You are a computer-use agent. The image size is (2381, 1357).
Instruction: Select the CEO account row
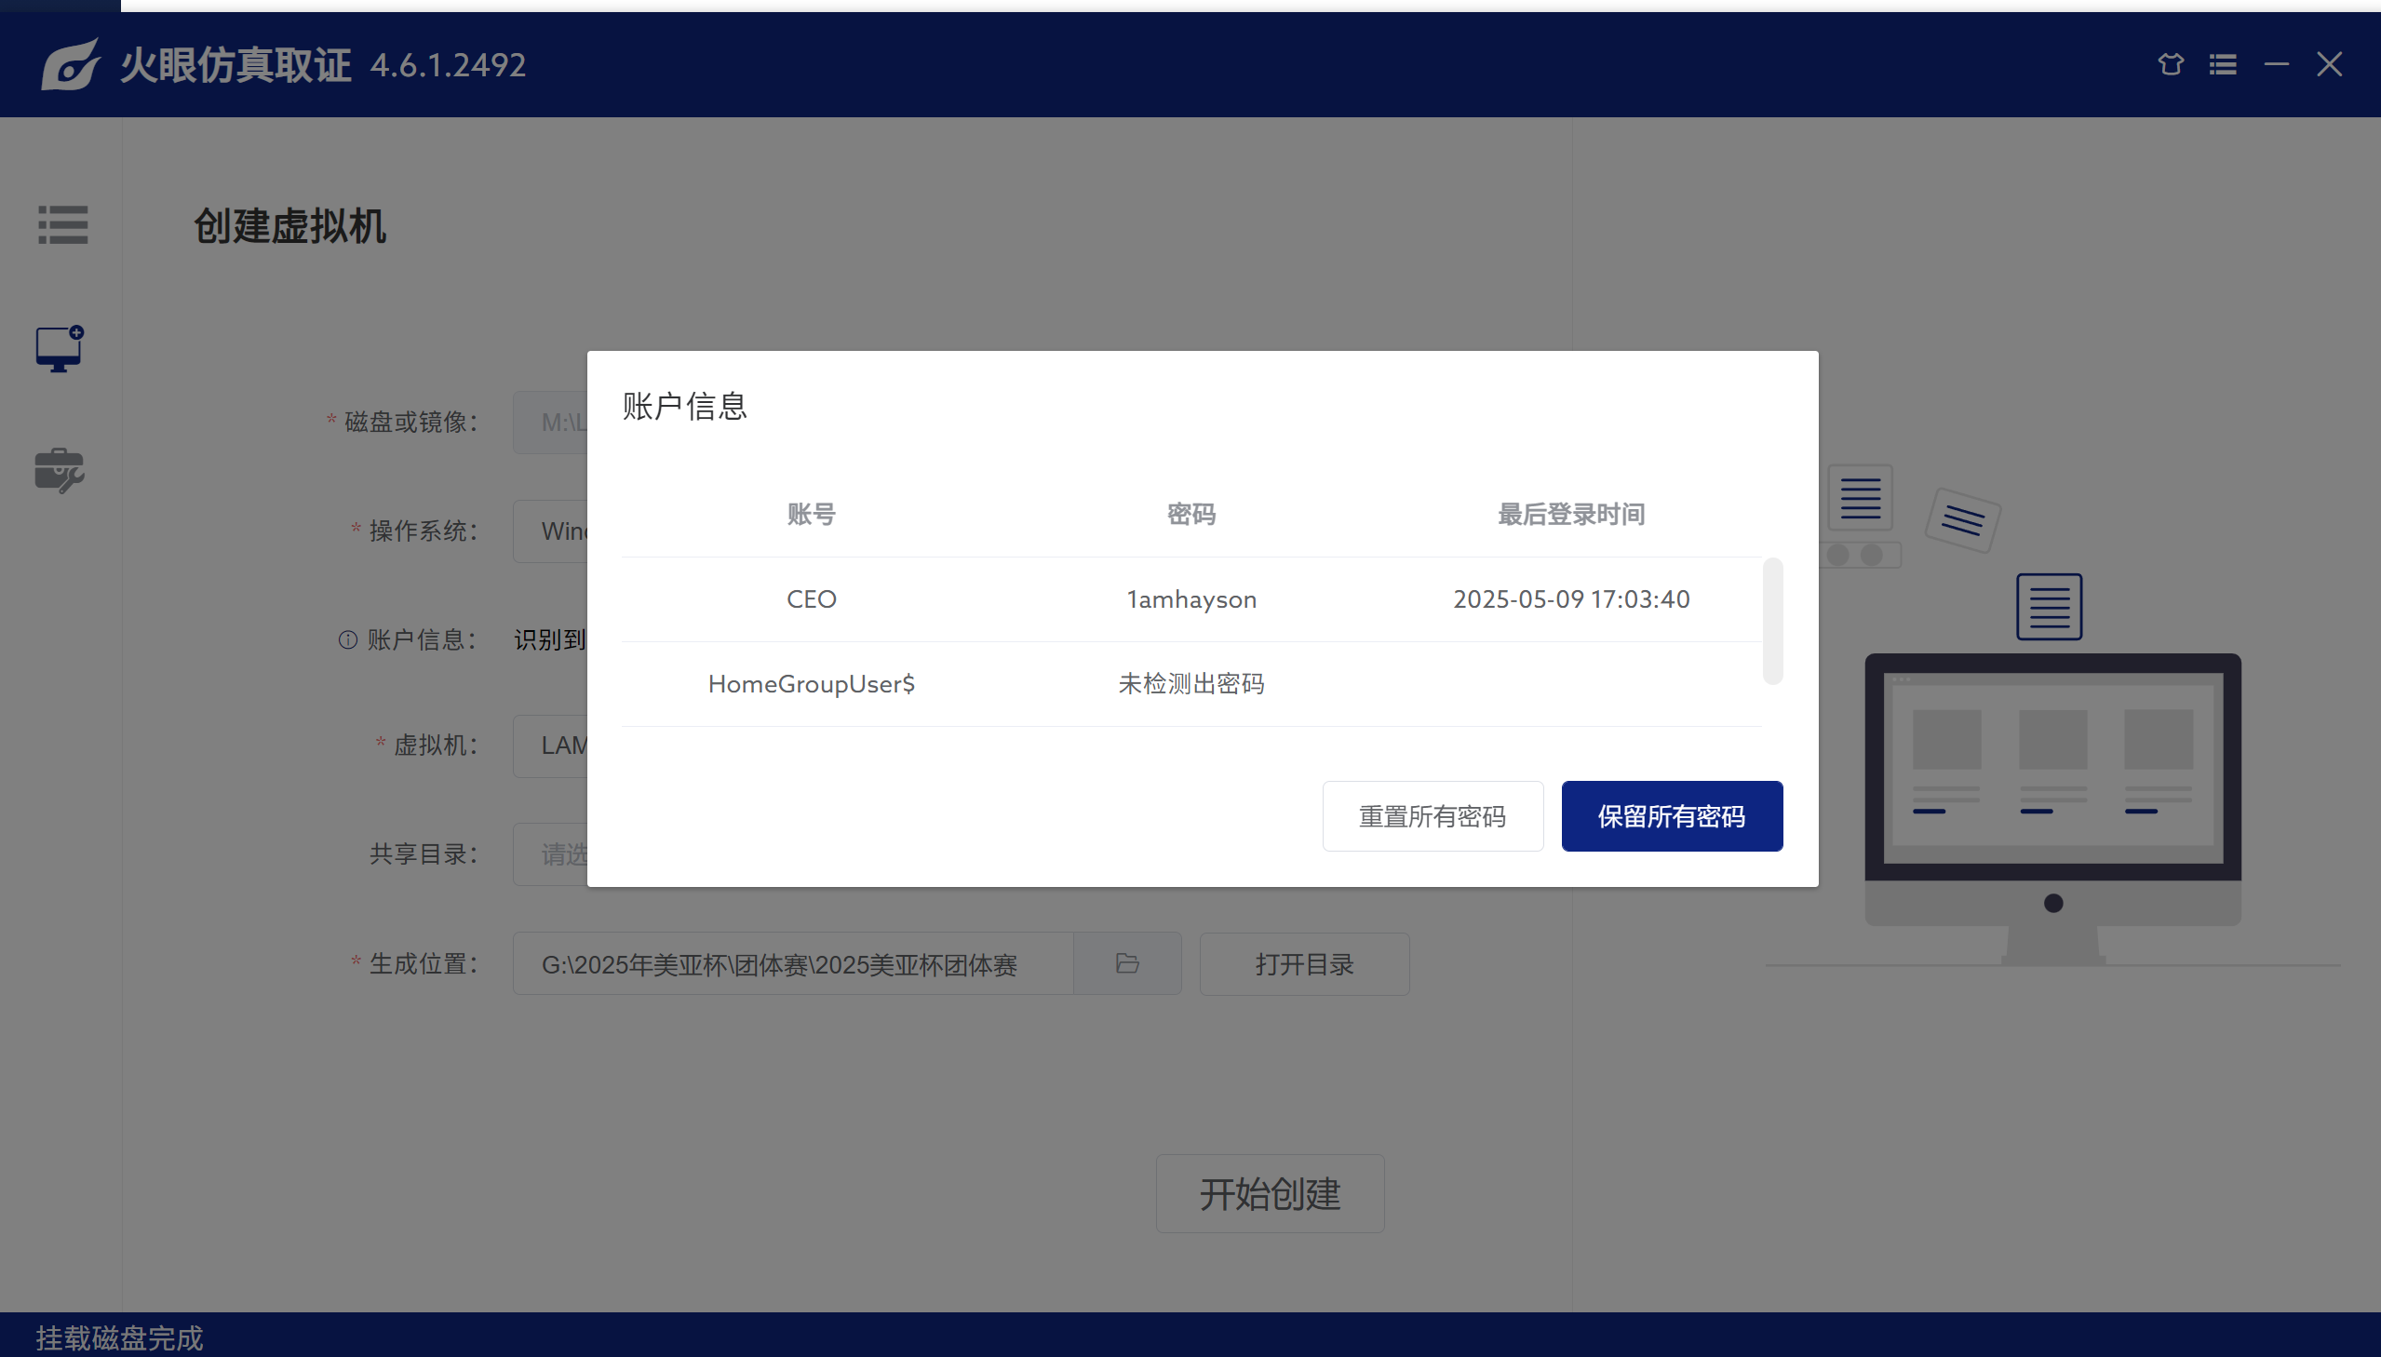[812, 599]
